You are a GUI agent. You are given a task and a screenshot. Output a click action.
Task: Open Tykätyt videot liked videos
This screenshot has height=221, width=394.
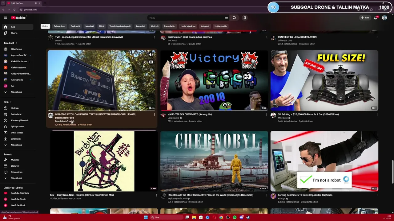tap(18, 126)
